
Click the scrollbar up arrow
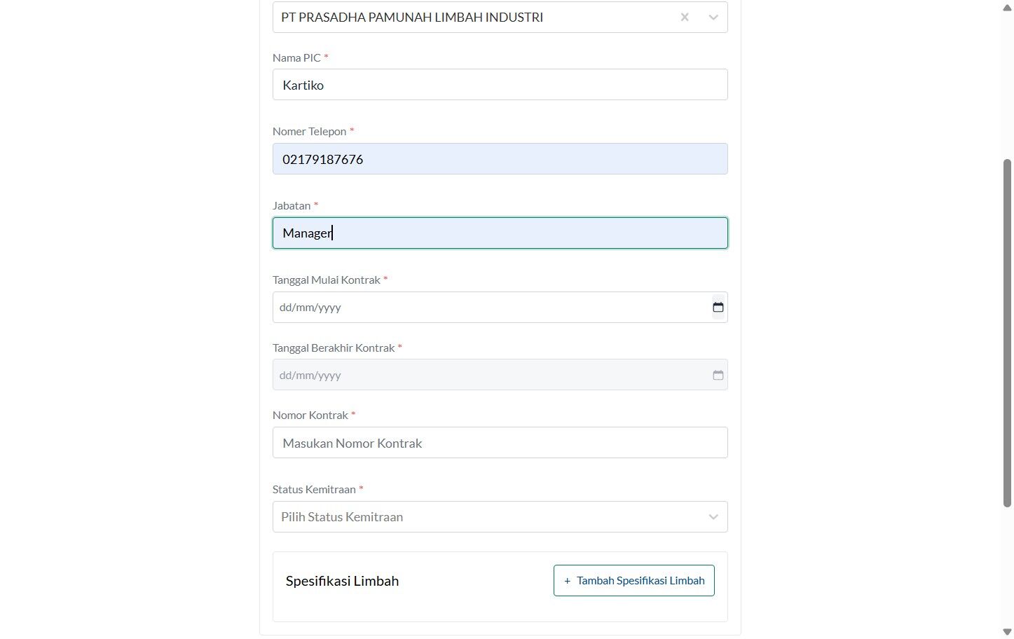click(1007, 7)
